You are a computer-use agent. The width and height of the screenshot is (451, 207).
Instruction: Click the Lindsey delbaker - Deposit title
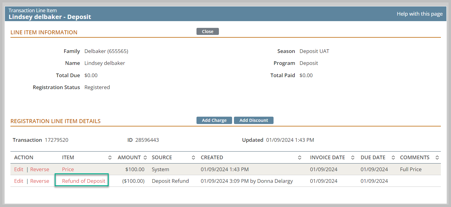(x=50, y=17)
